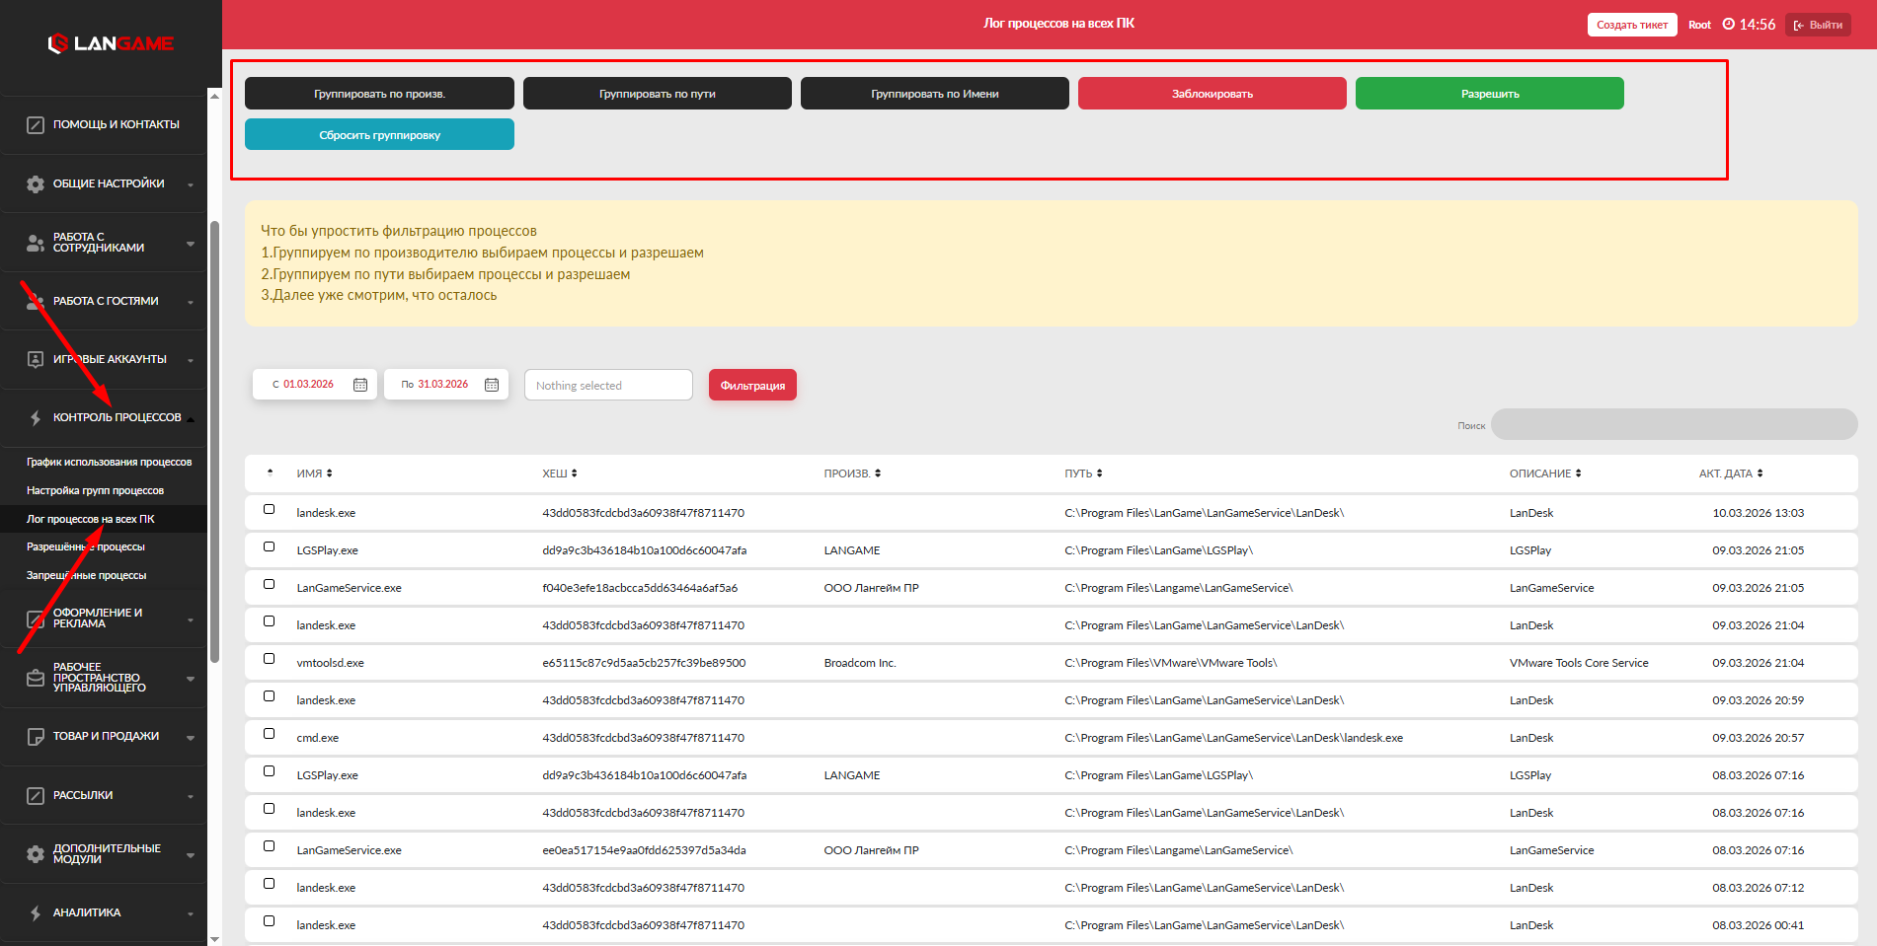Click the LANGAME logo
1877x946 pixels.
[x=111, y=43]
